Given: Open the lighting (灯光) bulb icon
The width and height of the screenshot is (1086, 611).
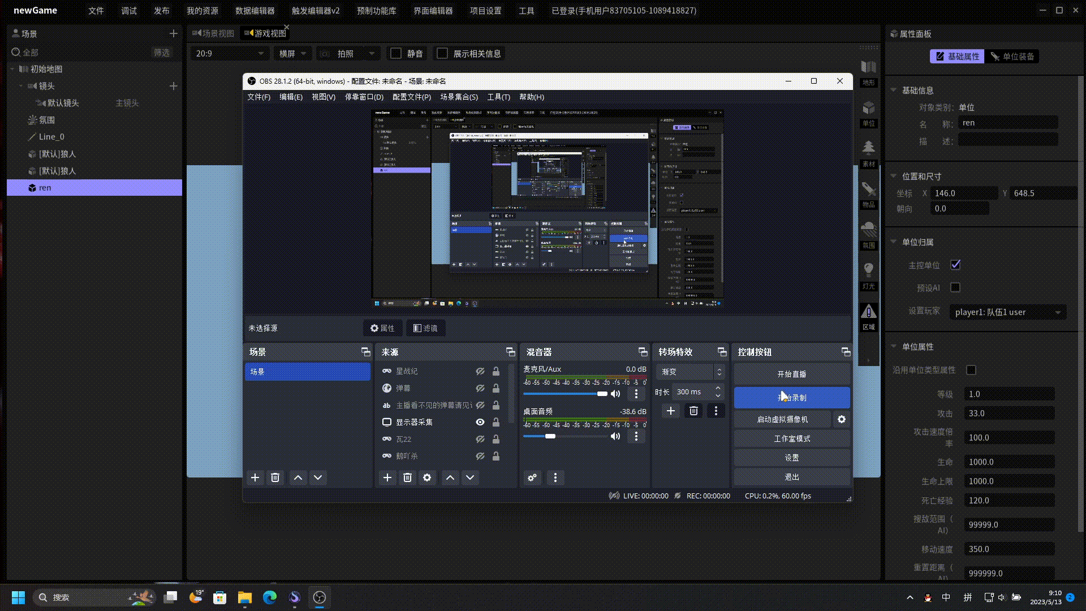Looking at the screenshot, I should click(868, 270).
